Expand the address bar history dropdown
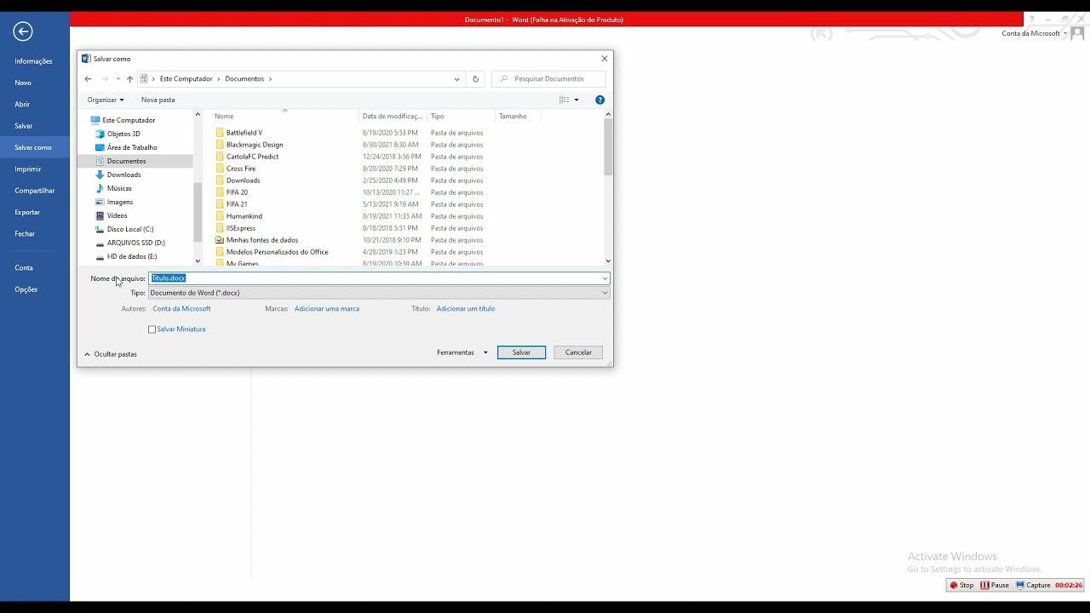 457,78
